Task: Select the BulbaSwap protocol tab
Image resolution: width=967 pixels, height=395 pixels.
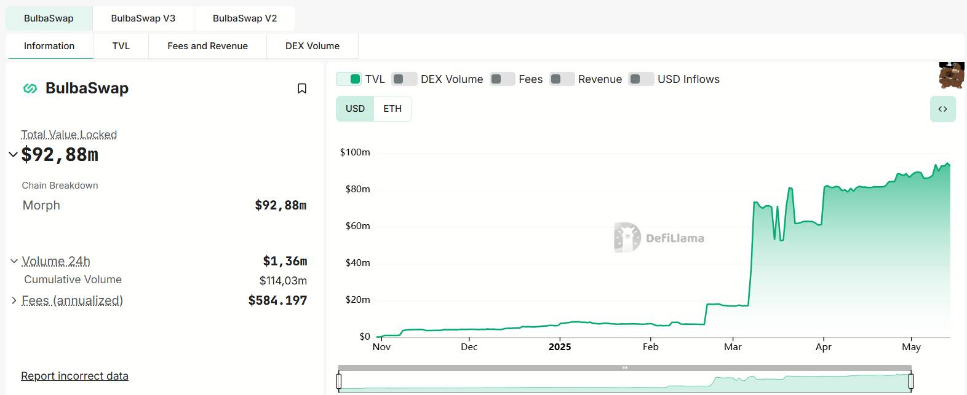Action: pyautogui.click(x=49, y=18)
